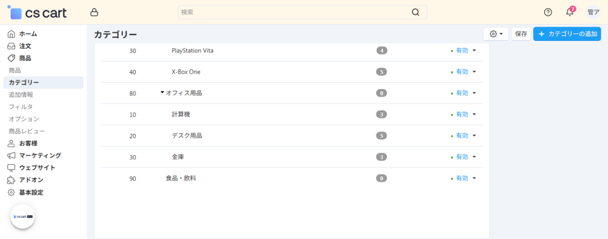Click the puzzle icon beside アドオン
Viewport: 608px width, 239px height.
pyautogui.click(x=11, y=180)
